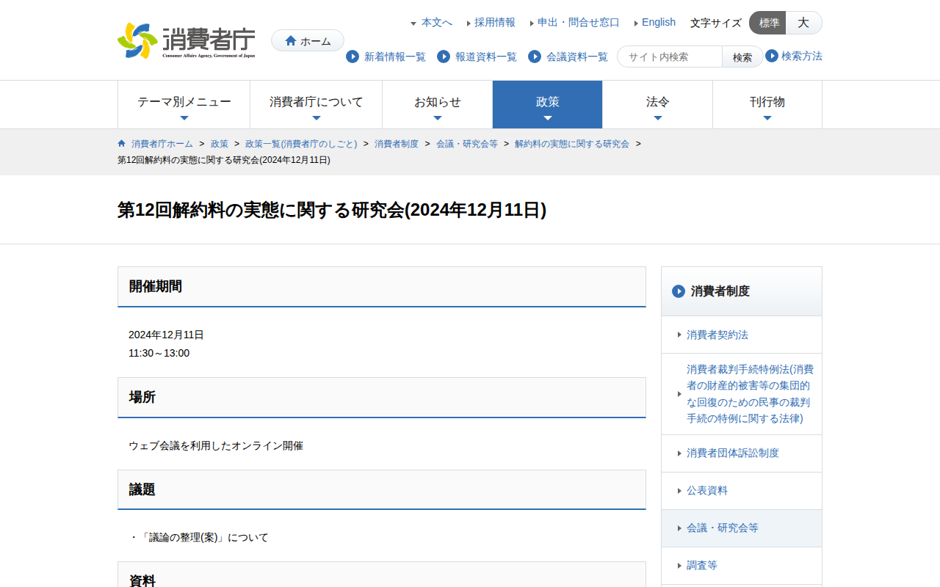Expand 法令 menu
The image size is (940, 587).
point(658,105)
